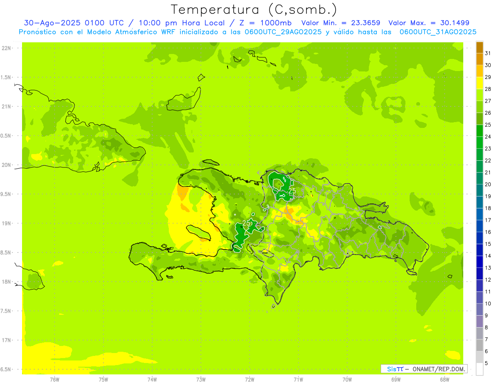Pick the dark orange swatch above 31

pos(479,47)
